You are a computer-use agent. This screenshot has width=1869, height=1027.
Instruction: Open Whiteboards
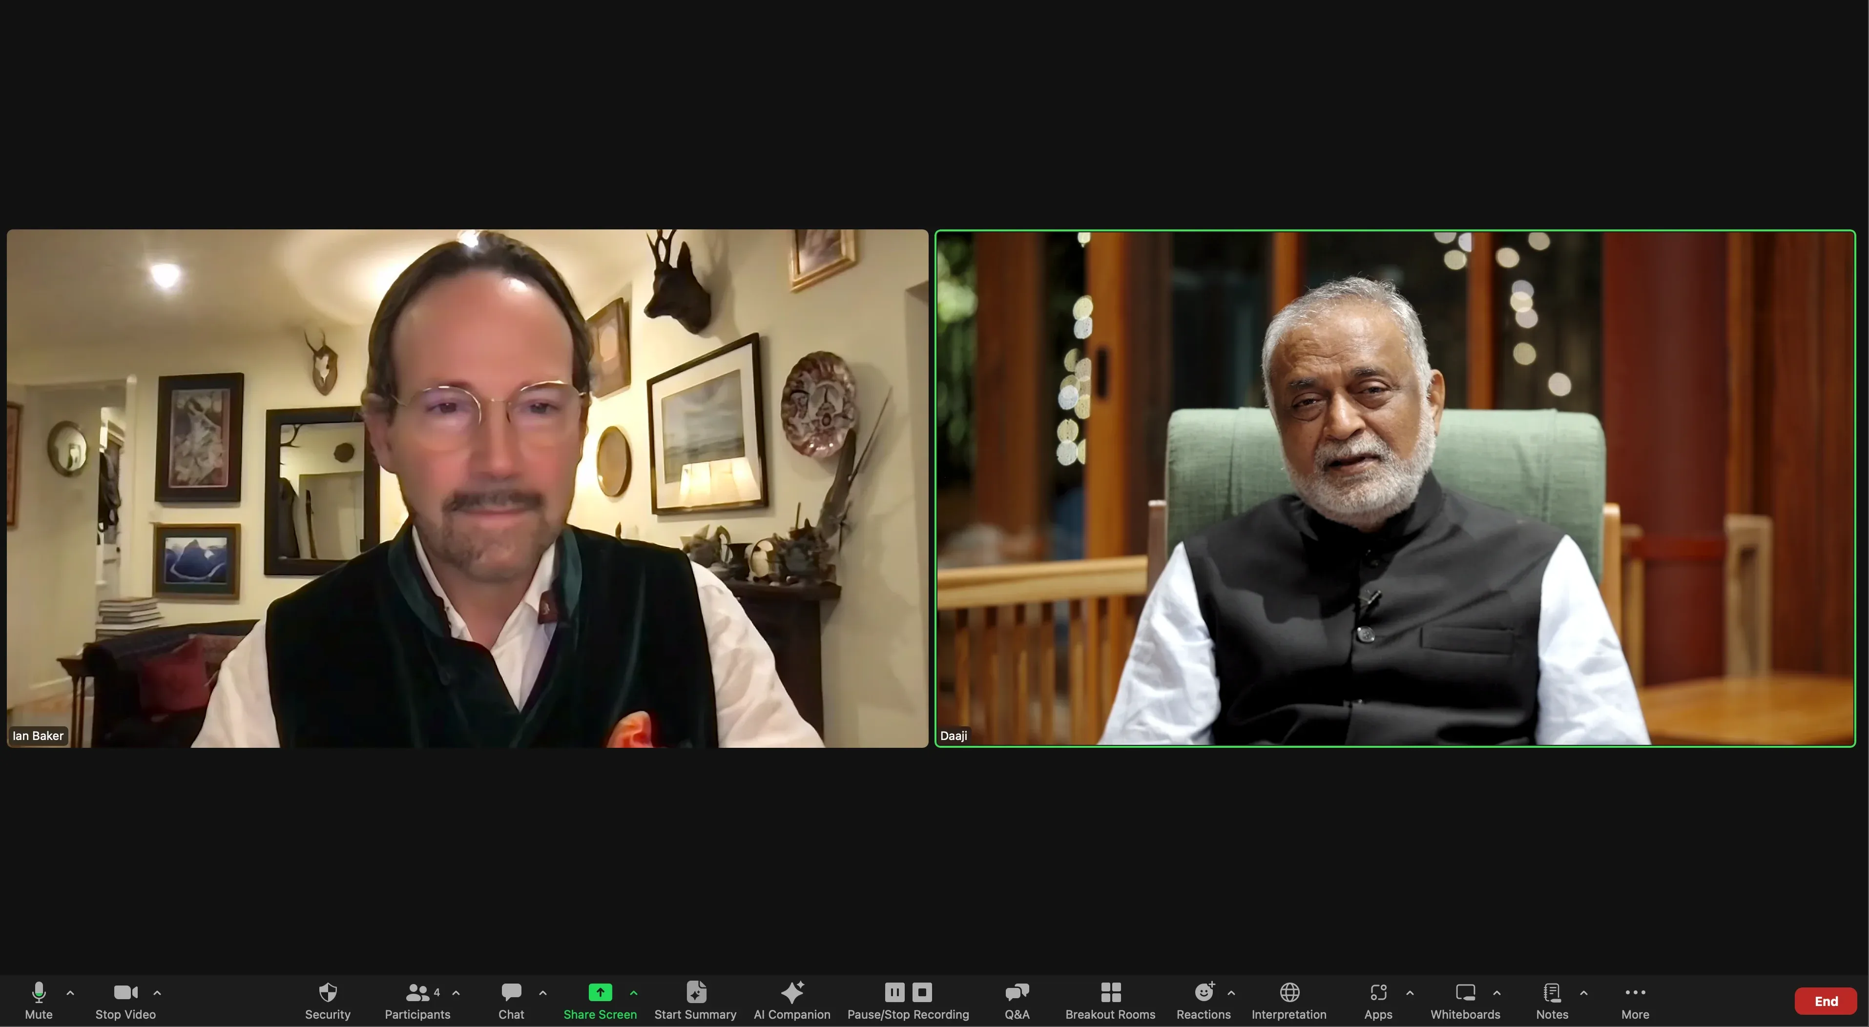tap(1465, 1000)
